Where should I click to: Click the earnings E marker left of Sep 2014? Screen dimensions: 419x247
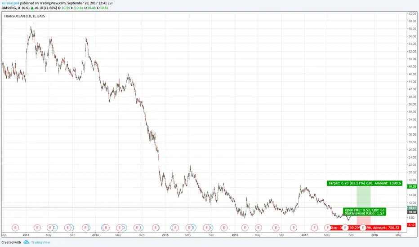coord(137,228)
